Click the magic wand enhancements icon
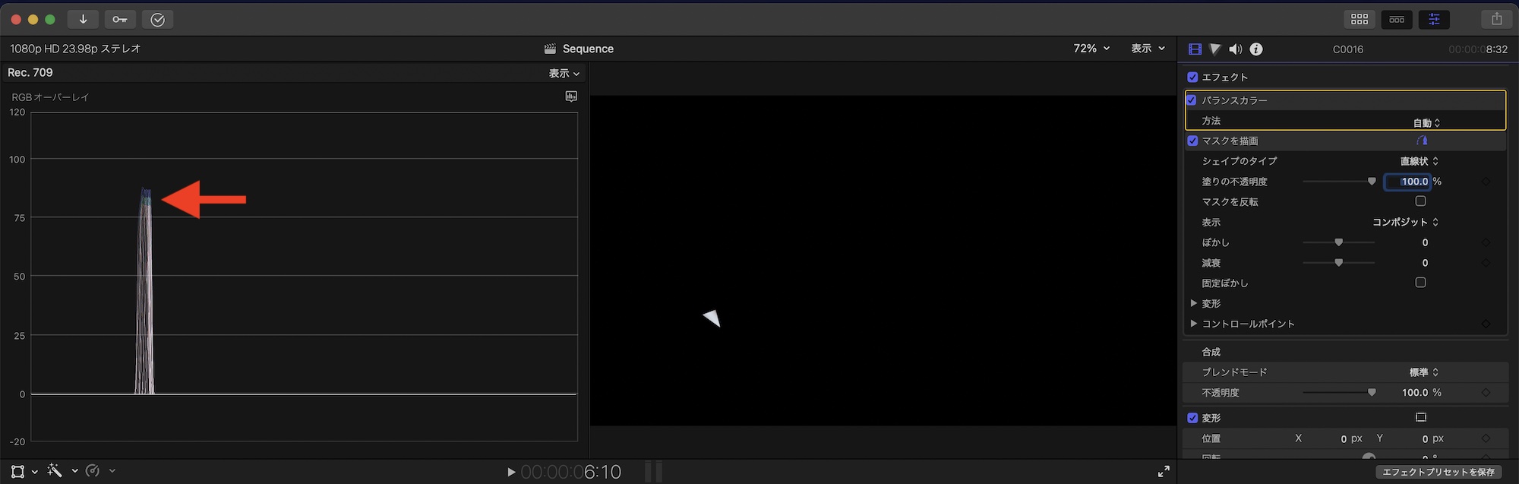The width and height of the screenshot is (1519, 484). (55, 471)
